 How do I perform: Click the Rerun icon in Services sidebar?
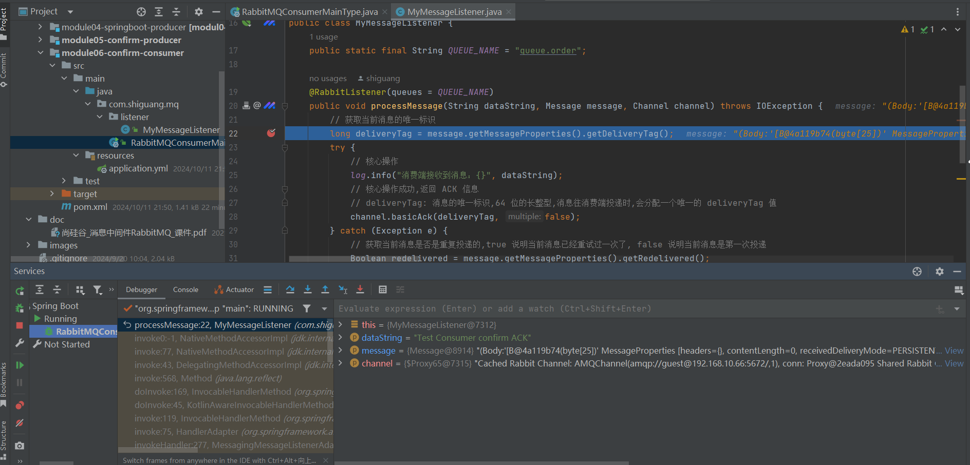[20, 291]
